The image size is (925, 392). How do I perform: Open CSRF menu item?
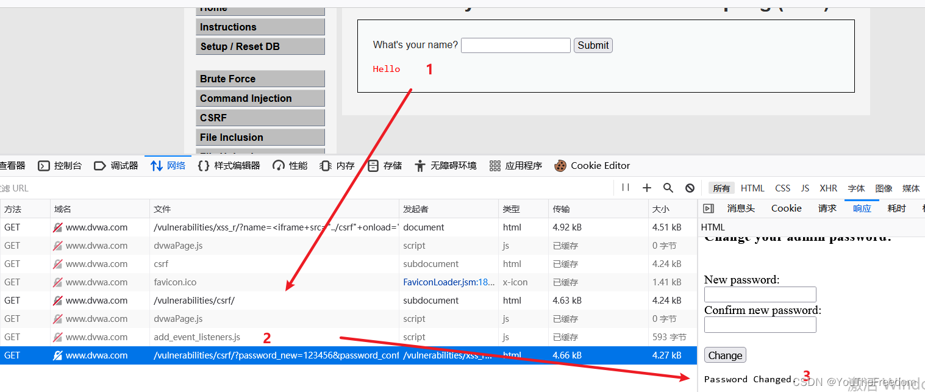click(x=260, y=118)
